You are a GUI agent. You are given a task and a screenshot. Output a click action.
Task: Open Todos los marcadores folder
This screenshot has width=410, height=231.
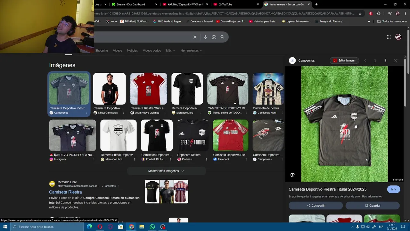tap(392, 21)
